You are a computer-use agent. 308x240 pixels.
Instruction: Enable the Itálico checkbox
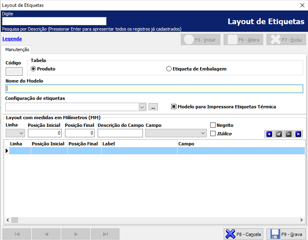(213, 134)
